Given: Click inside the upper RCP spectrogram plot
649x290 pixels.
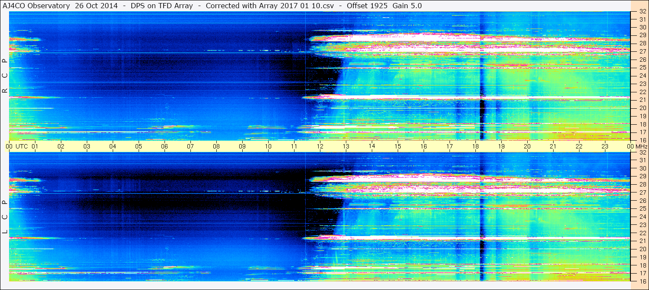Looking at the screenshot, I should click(320, 76).
